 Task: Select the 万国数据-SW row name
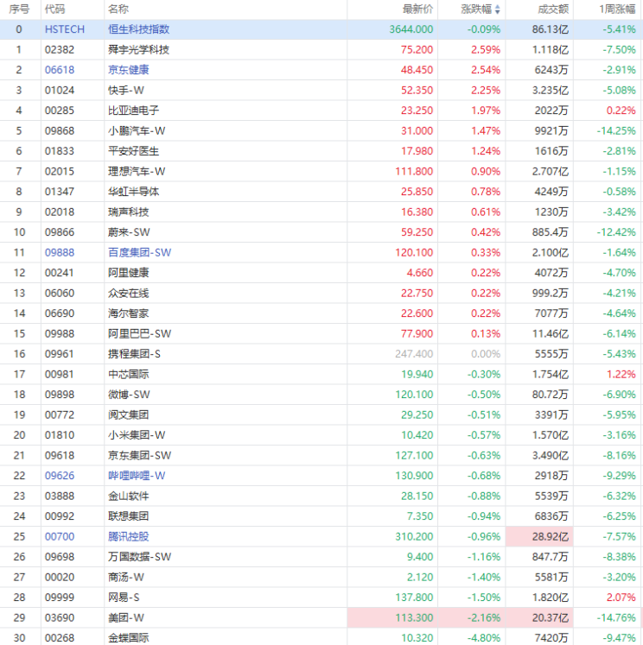pyautogui.click(x=139, y=557)
